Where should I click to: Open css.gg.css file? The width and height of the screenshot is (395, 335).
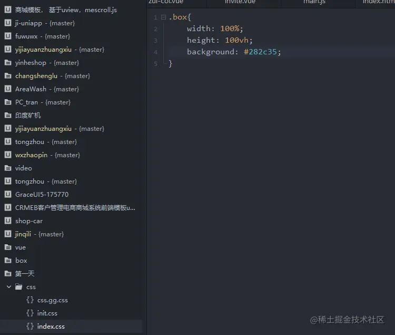click(x=53, y=300)
